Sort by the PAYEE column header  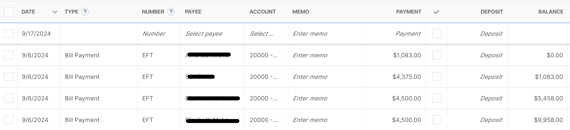tap(193, 12)
